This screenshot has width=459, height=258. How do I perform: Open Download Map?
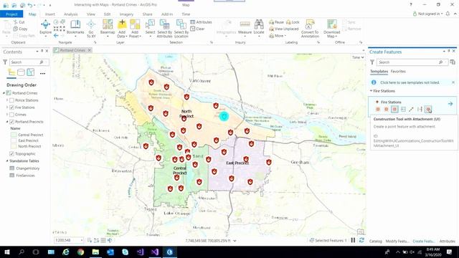tap(331, 28)
